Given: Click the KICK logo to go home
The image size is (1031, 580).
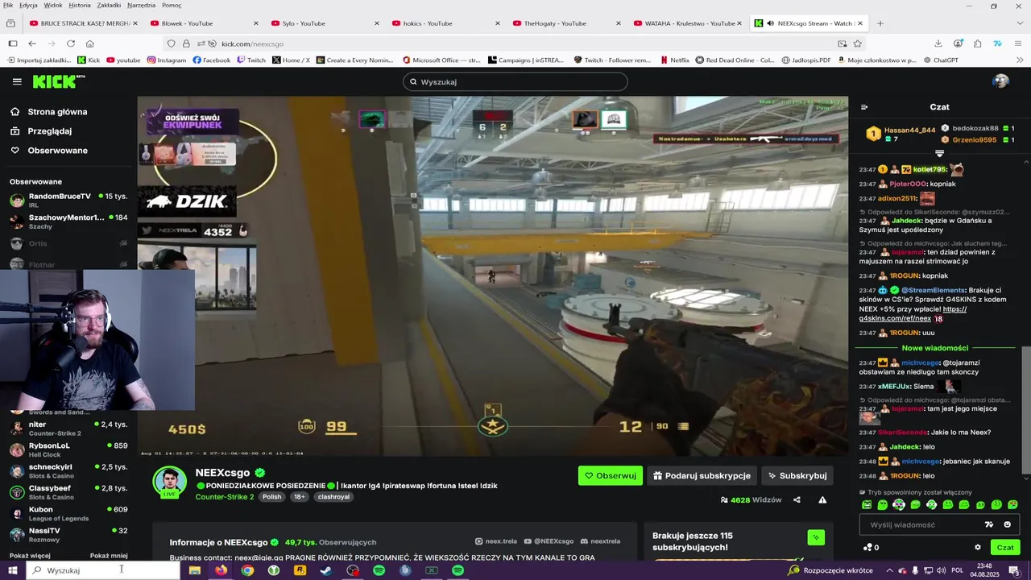Looking at the screenshot, I should (x=58, y=81).
